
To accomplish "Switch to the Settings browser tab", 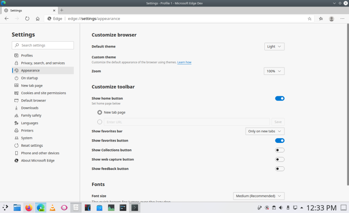I will pos(30,10).
